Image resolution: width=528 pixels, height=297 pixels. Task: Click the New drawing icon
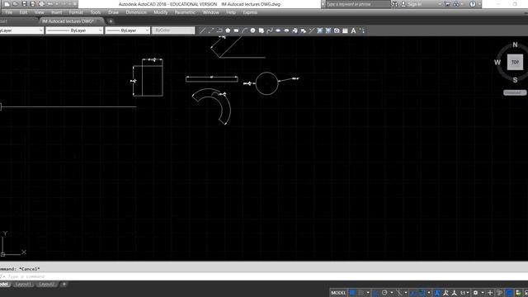[7, 4]
